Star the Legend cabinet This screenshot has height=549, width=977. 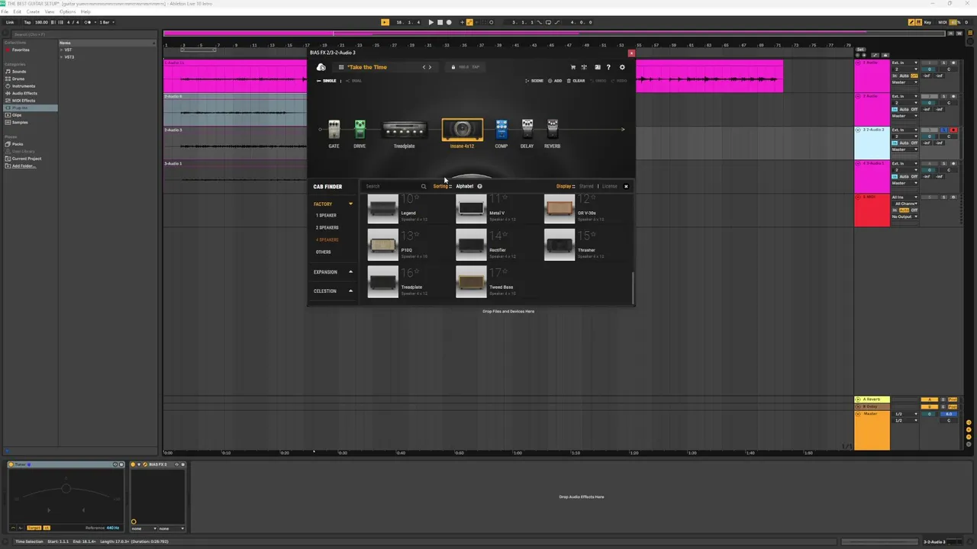click(417, 198)
